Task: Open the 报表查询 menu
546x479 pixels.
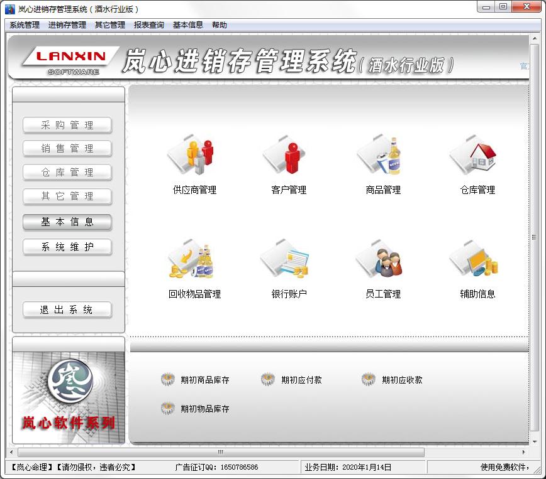Action: 149,25
